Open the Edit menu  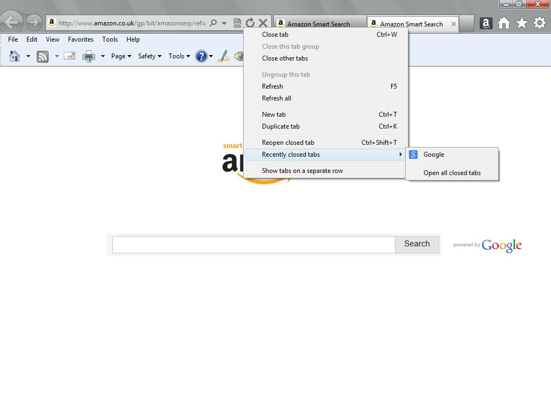pyautogui.click(x=32, y=39)
